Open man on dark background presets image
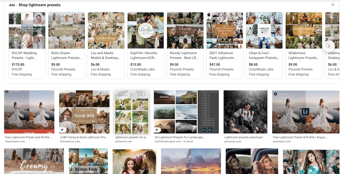The width and height of the screenshot is (340, 174). [x=245, y=112]
